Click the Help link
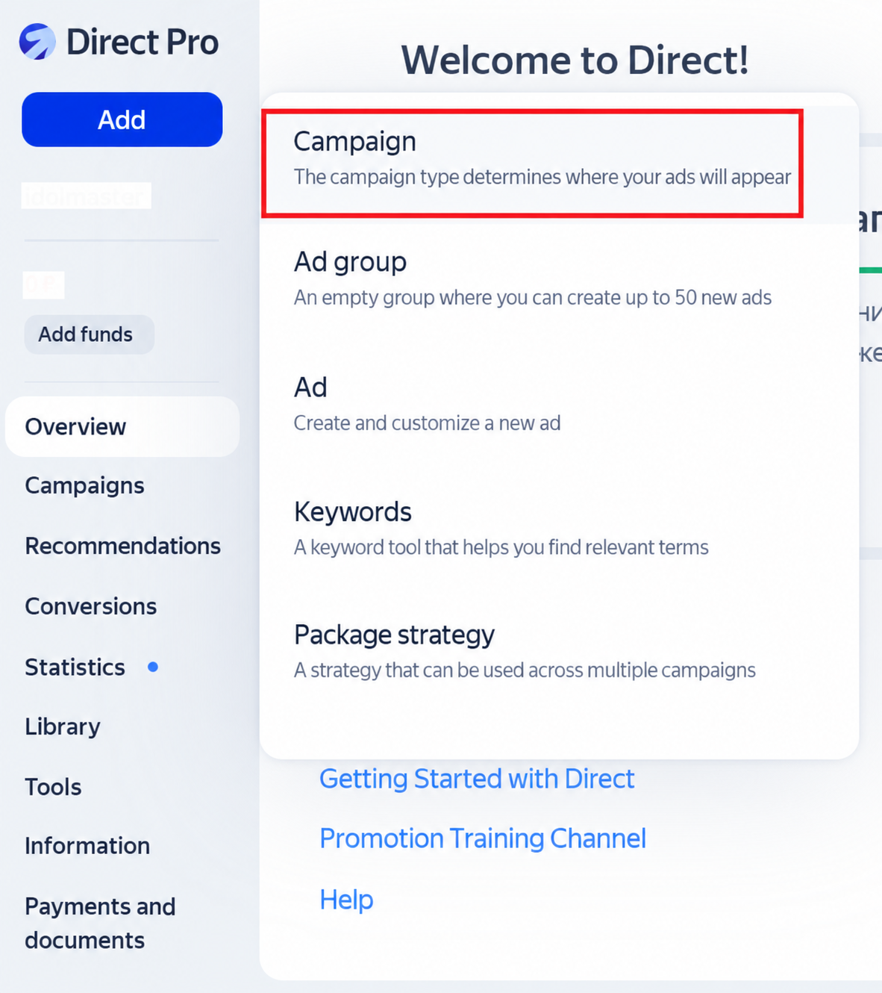 pos(346,900)
